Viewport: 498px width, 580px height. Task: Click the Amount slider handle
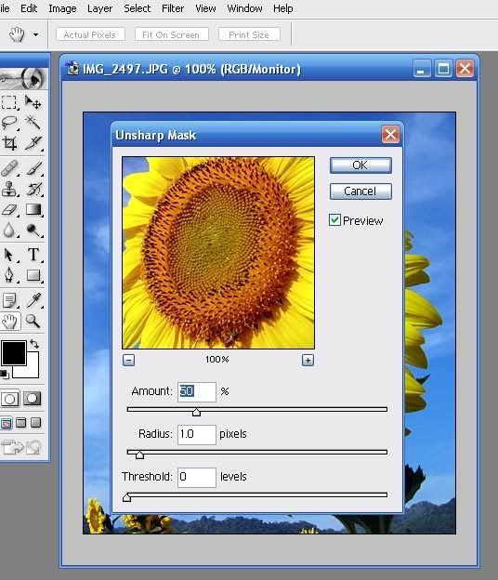(x=196, y=412)
